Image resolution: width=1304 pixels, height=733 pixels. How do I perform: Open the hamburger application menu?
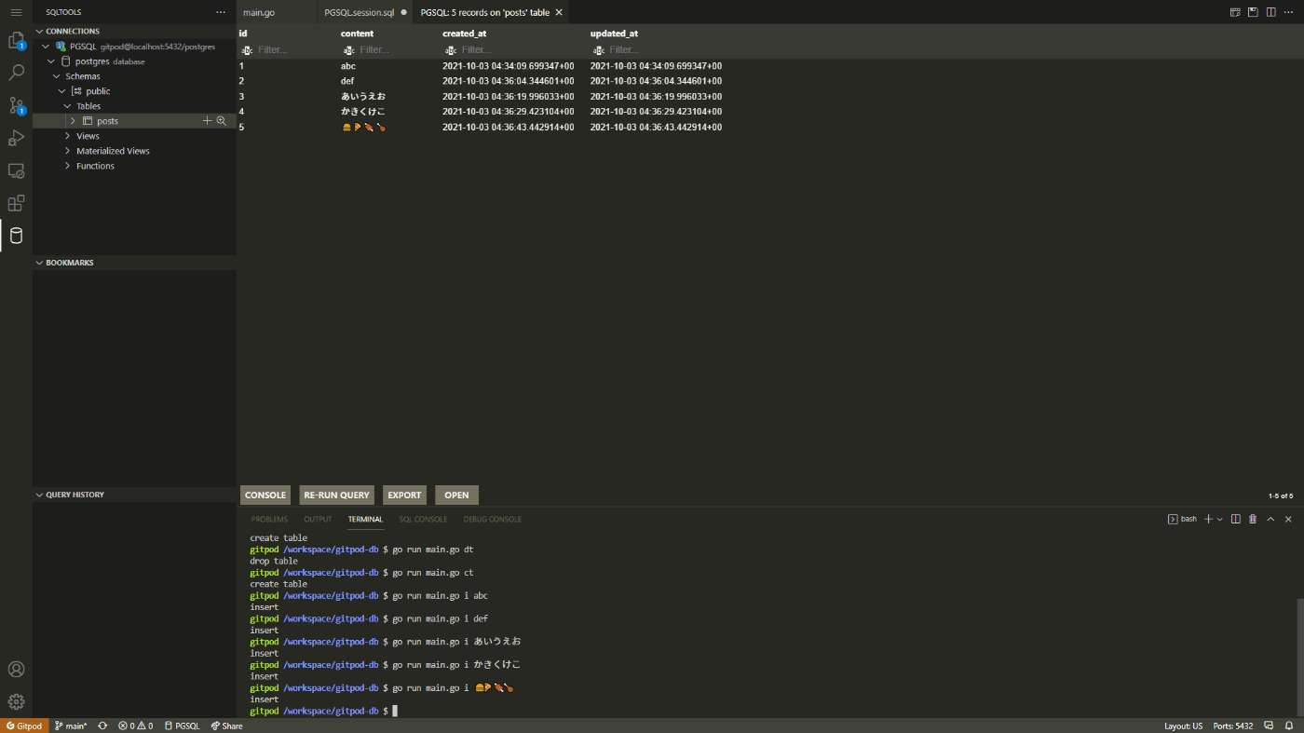coord(16,12)
